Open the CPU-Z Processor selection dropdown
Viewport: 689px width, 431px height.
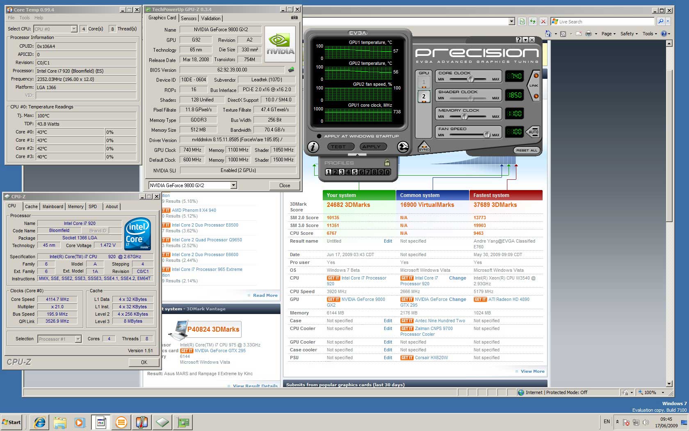pos(78,339)
